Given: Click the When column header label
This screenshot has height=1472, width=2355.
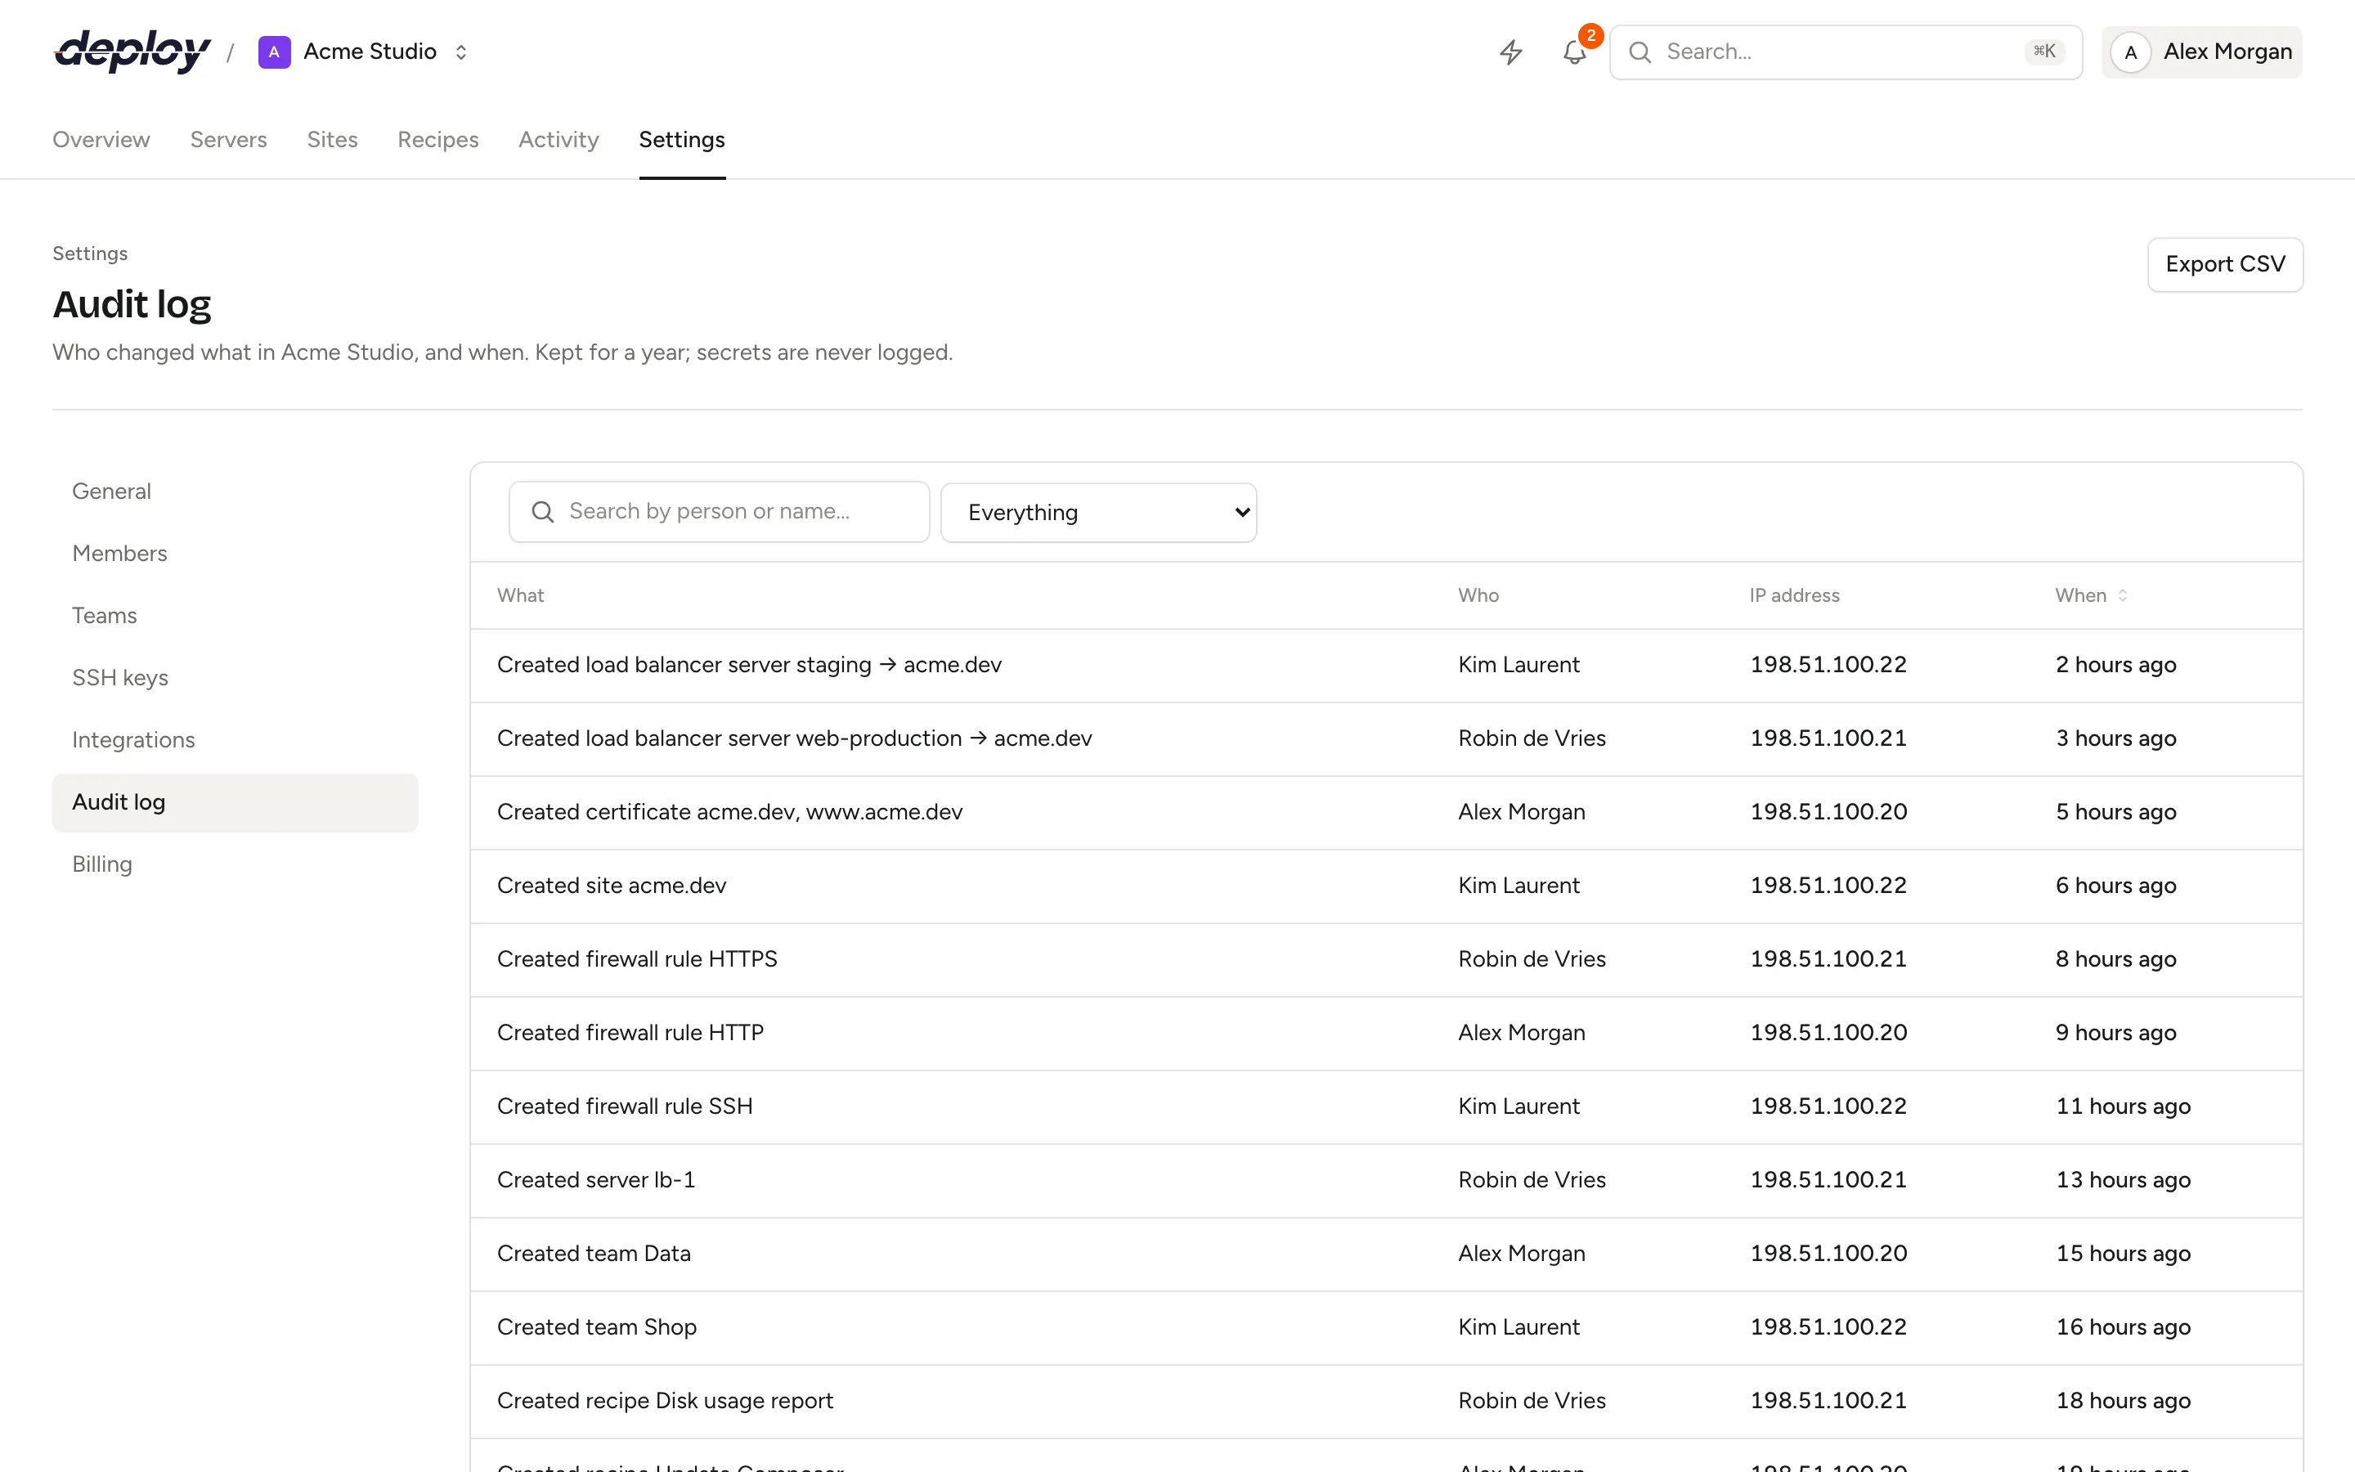Looking at the screenshot, I should (2080, 595).
